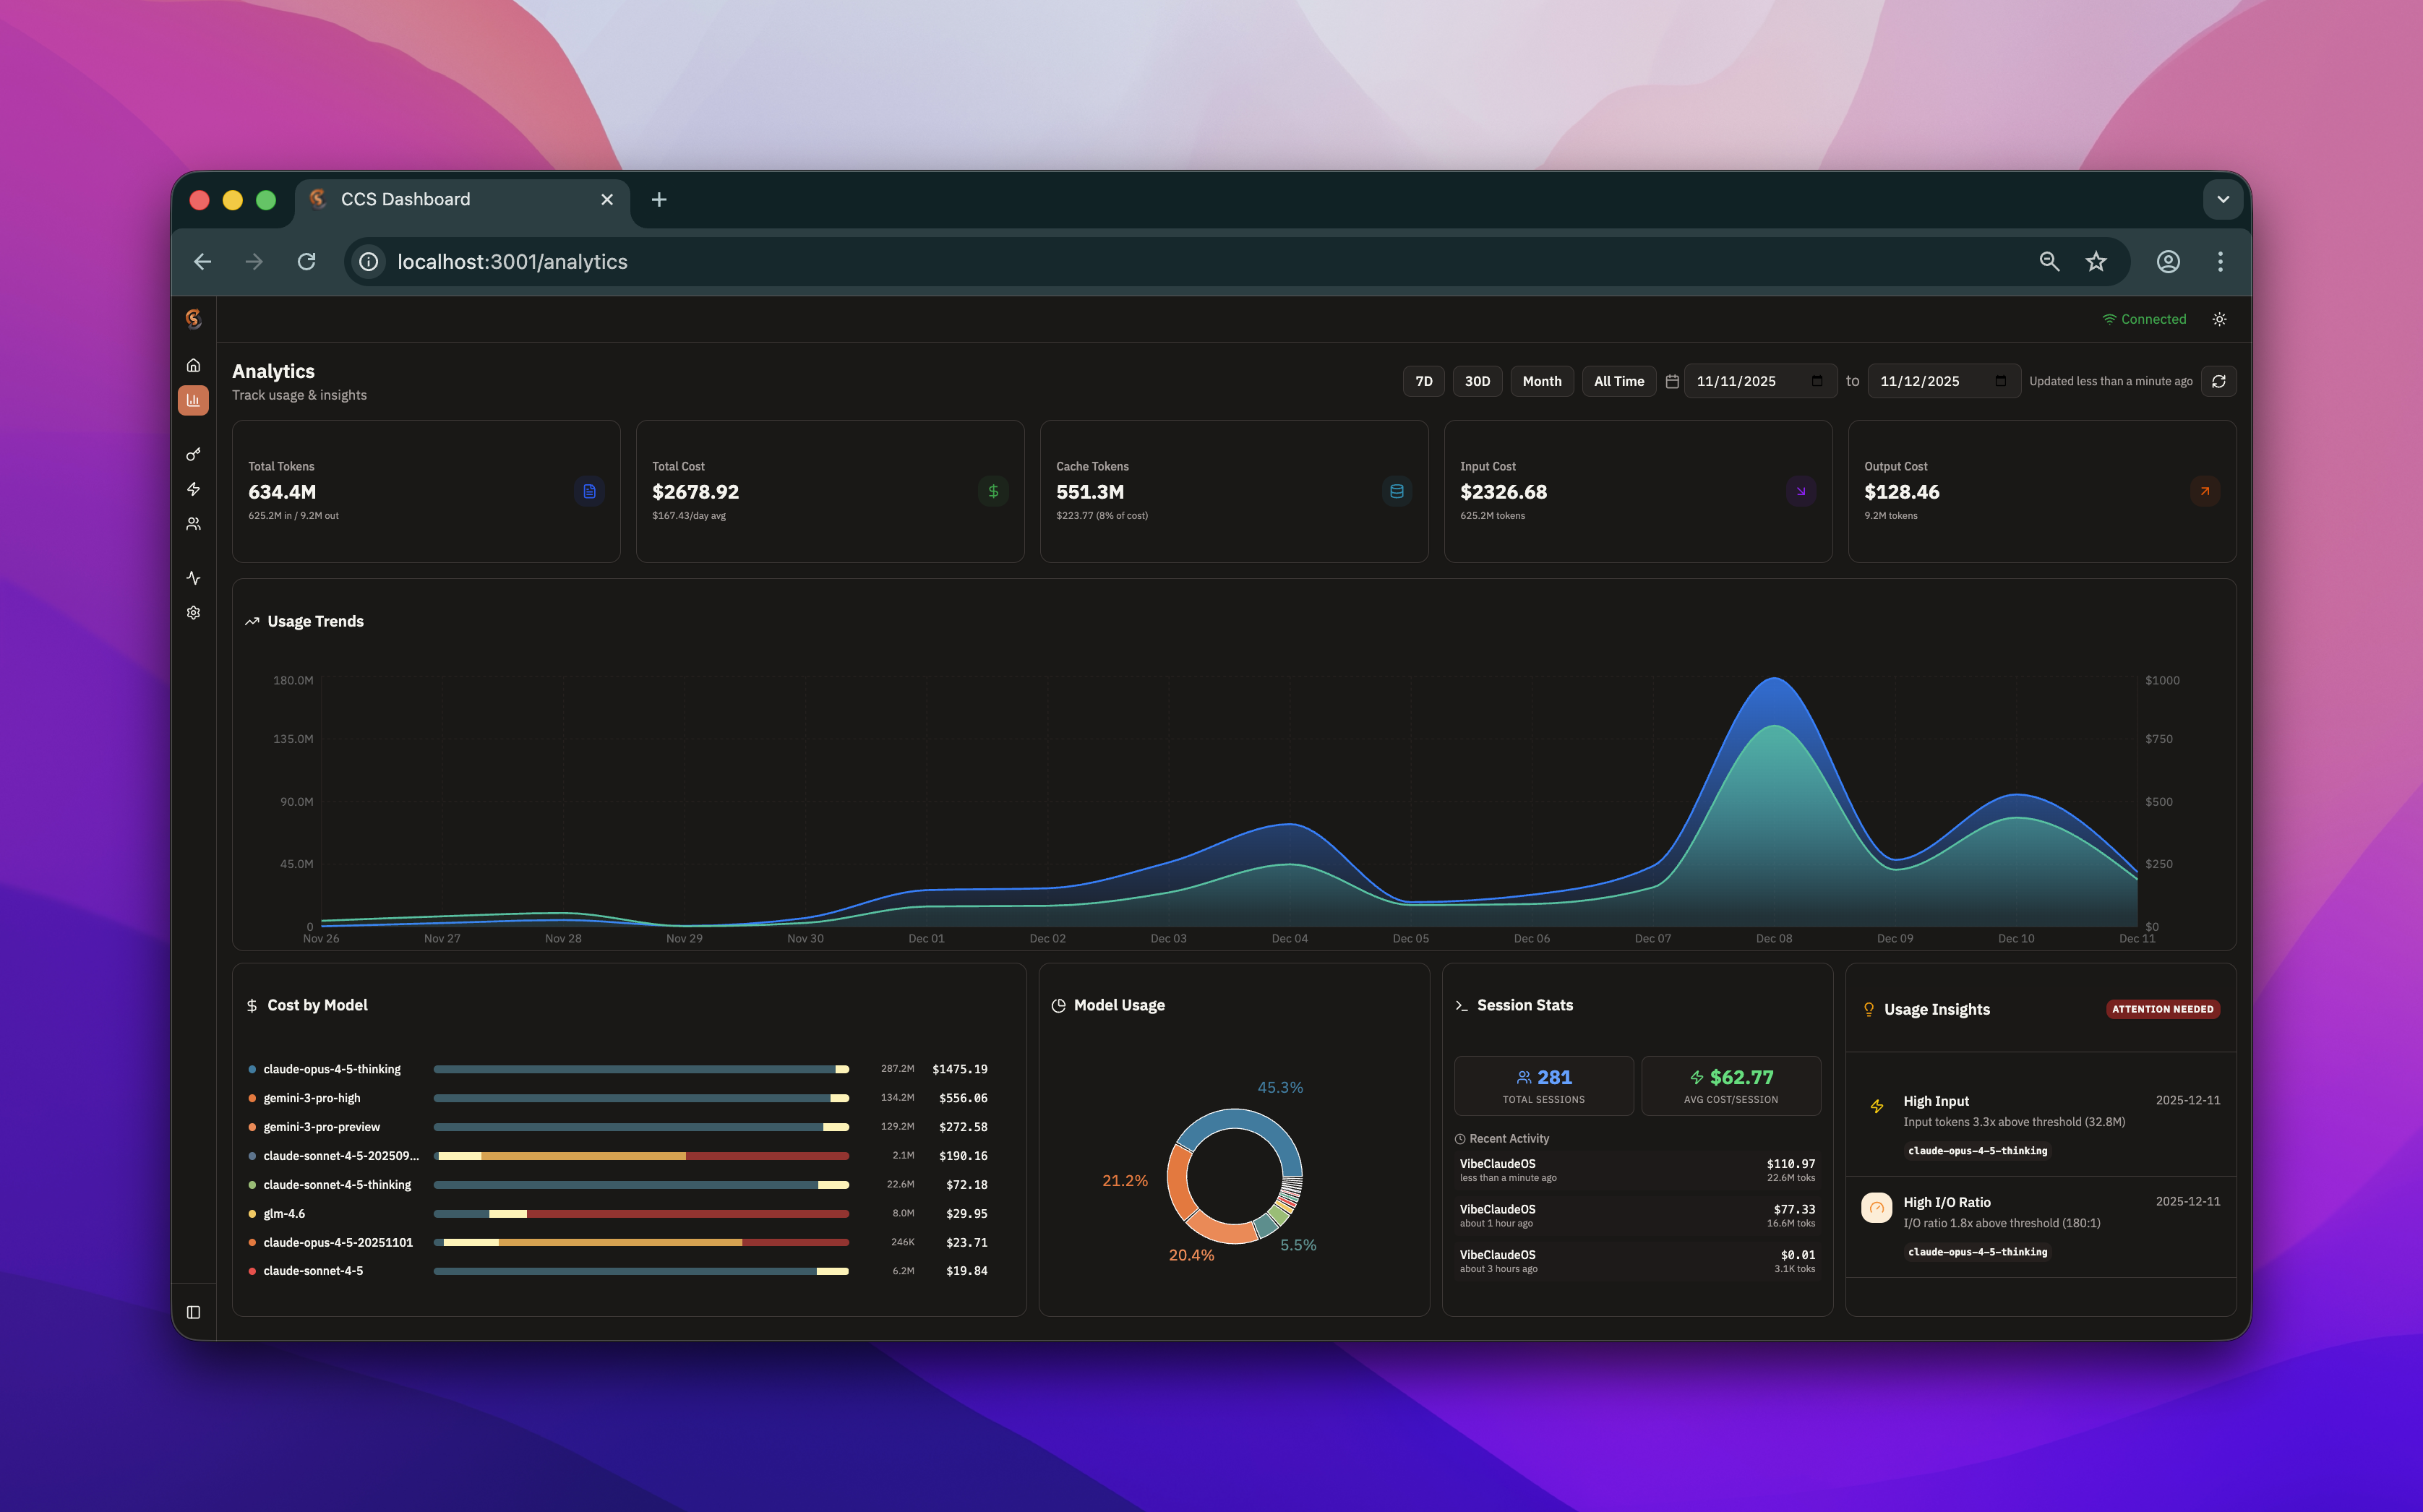Open the Users section in the sidebar
Screen dimensions: 2423x1512
[x=193, y=523]
